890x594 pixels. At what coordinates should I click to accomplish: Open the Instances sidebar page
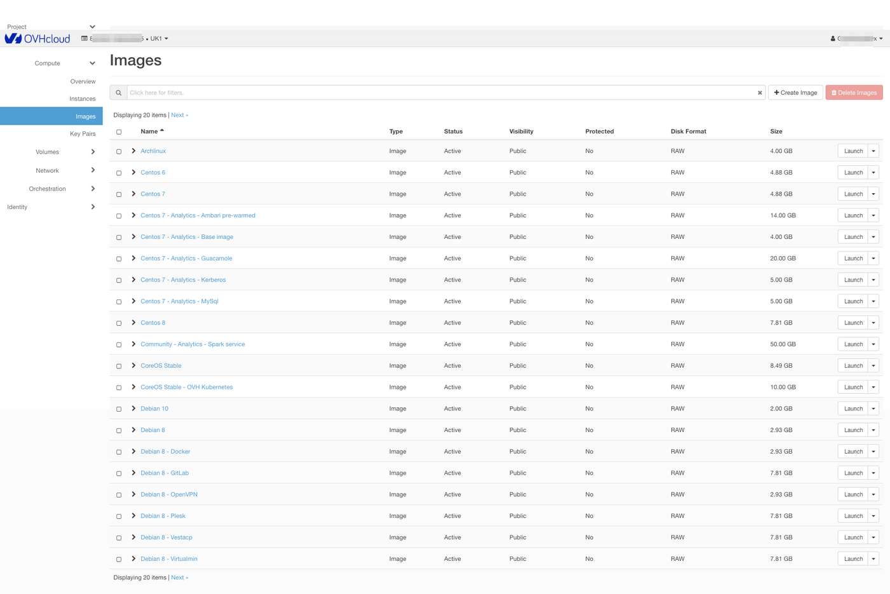click(82, 99)
